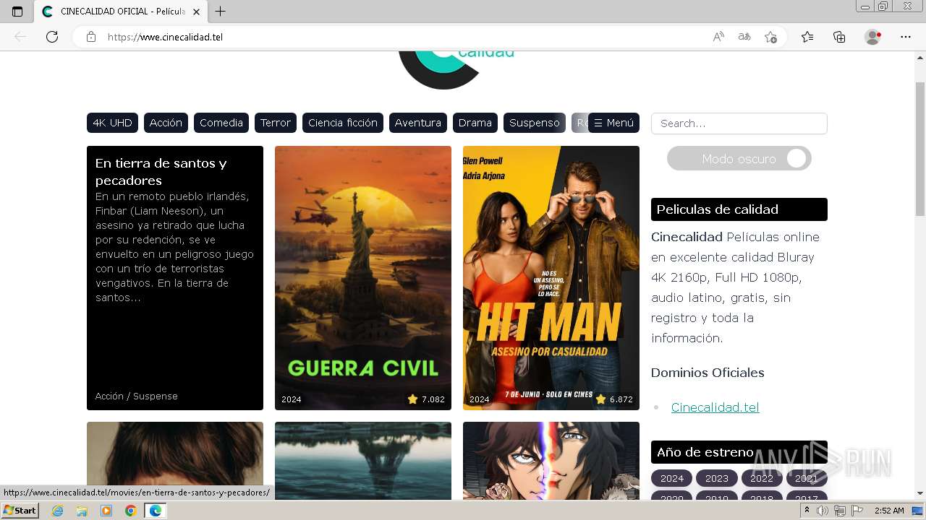This screenshot has width=926, height=520.
Task: Filter by release year 2023
Action: tap(716, 478)
